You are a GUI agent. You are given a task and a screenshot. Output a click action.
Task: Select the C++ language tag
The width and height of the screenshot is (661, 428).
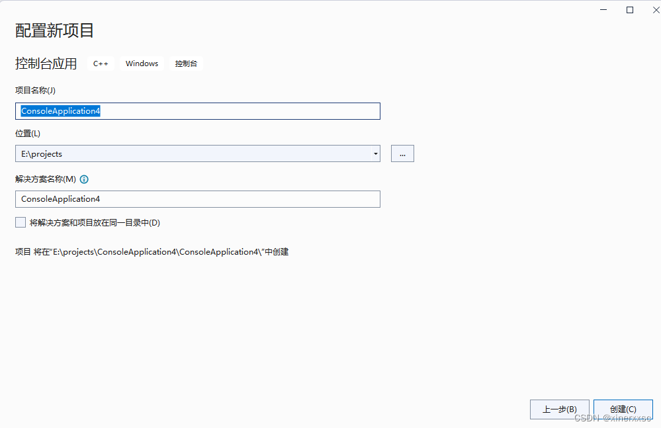101,63
